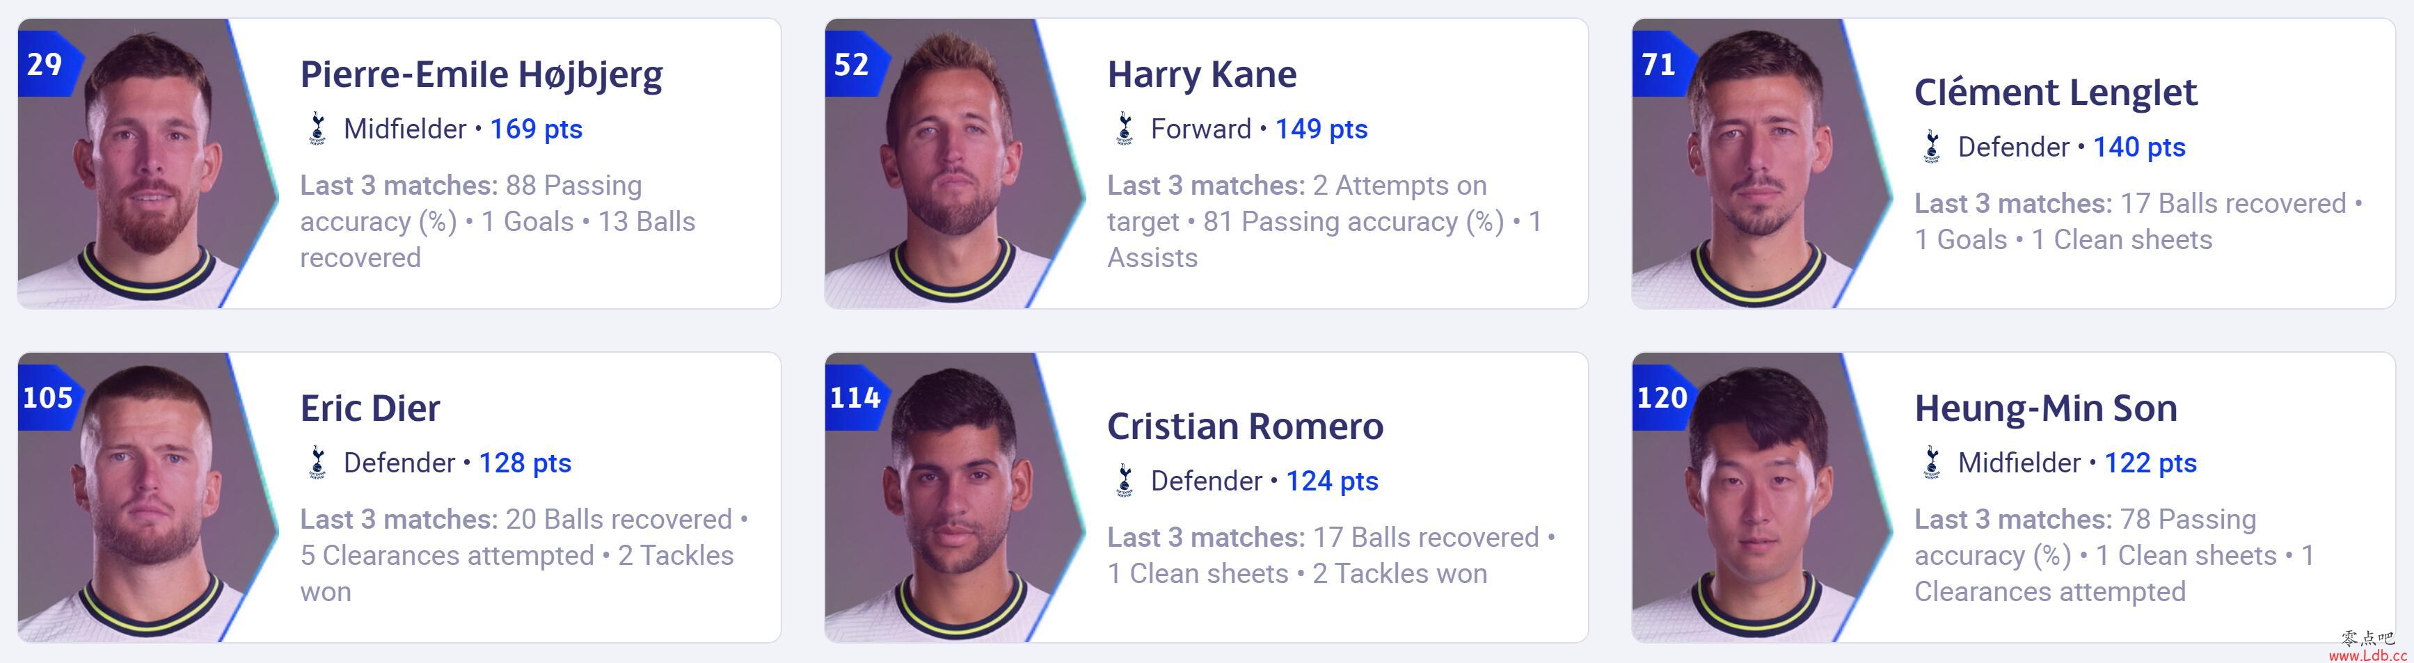This screenshot has width=2414, height=663.
Task: Select the Heung-Min Son name heading
Action: (2046, 409)
